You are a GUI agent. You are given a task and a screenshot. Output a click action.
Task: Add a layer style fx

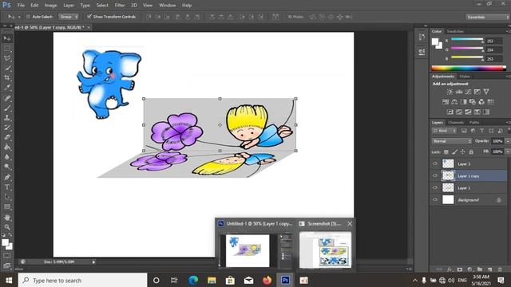(x=450, y=269)
